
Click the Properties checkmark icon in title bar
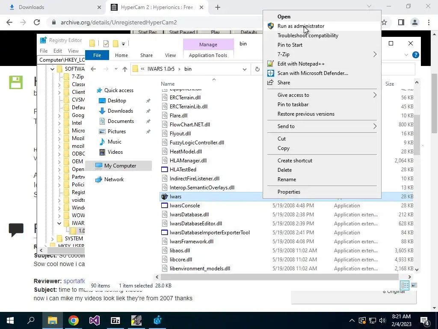(106, 44)
